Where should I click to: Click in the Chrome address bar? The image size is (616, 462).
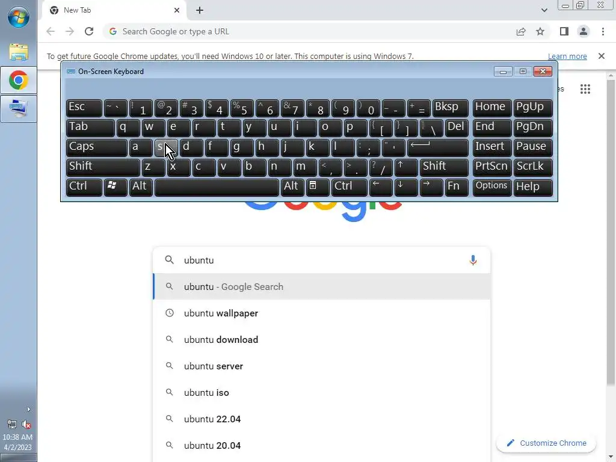[x=306, y=31]
